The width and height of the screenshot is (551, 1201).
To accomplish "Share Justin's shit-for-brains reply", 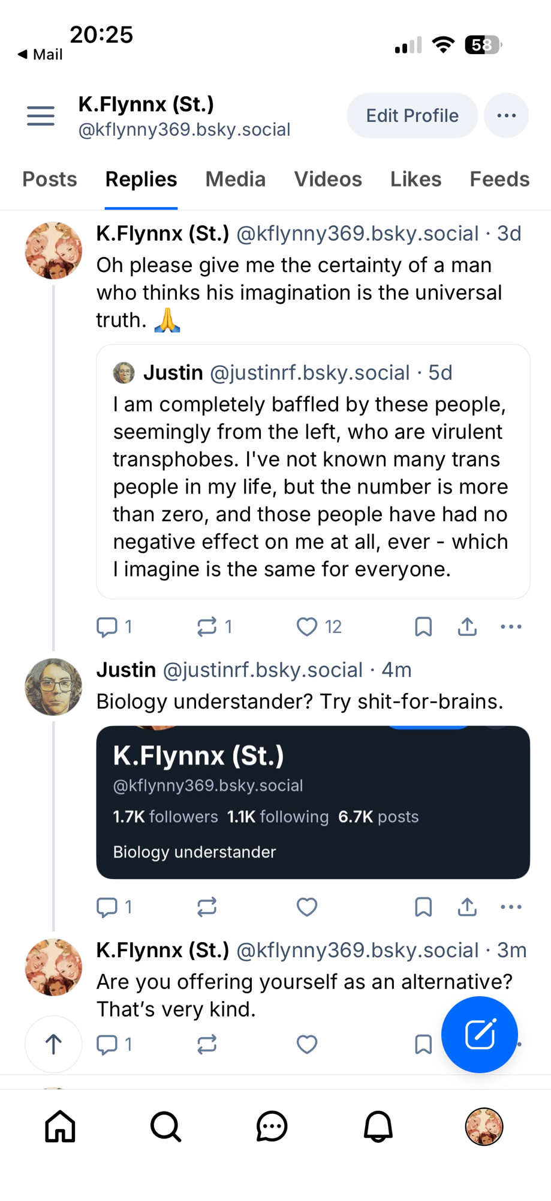I will pyautogui.click(x=467, y=907).
